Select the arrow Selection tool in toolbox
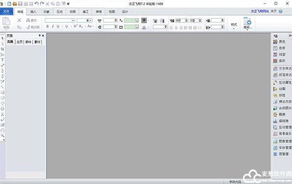This screenshot has width=292, height=184. coord(2,38)
